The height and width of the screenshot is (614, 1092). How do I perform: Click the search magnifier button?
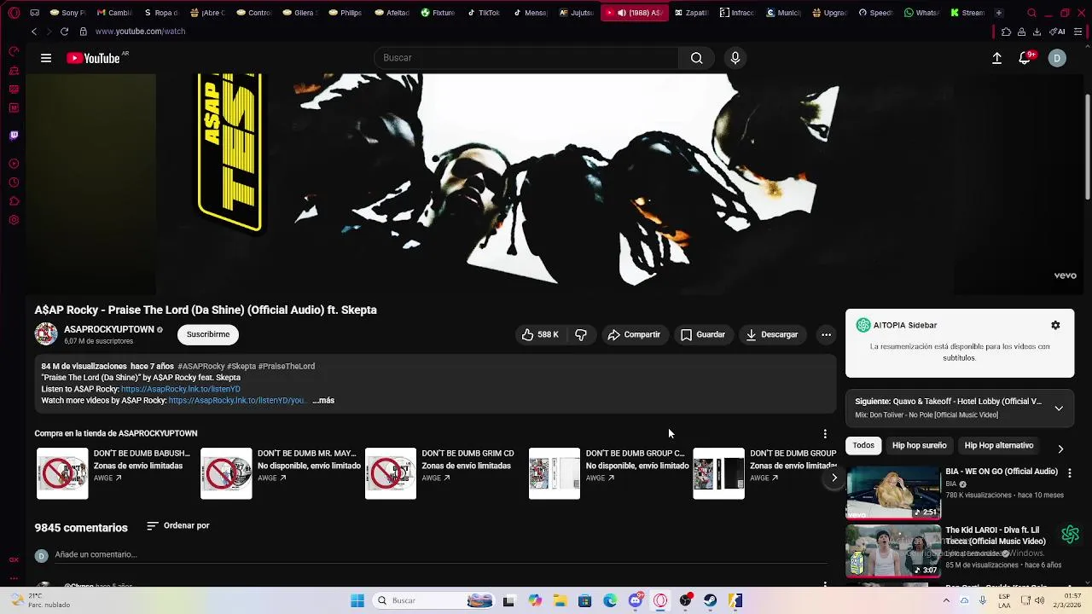point(697,58)
